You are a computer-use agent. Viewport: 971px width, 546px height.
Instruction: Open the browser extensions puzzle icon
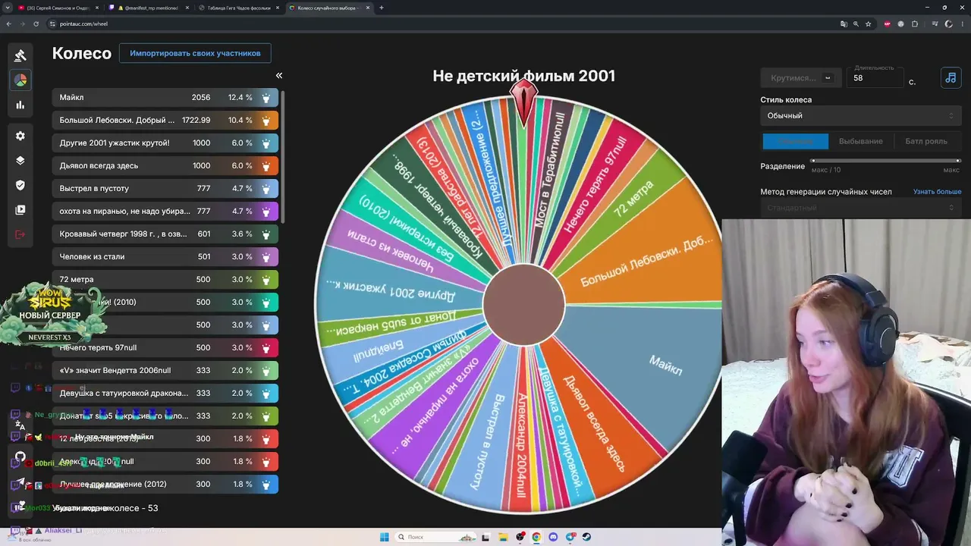pos(916,24)
